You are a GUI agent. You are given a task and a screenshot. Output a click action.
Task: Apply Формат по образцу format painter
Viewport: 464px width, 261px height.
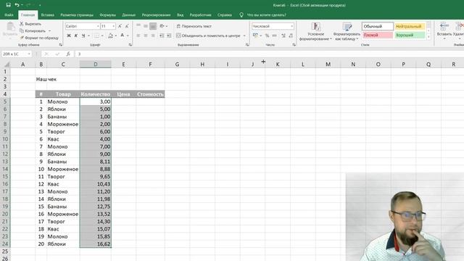click(x=39, y=38)
